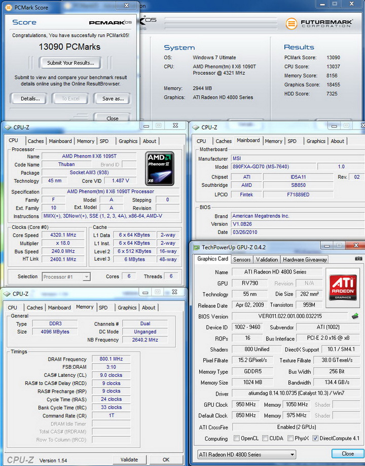Viewport: 365px width, 466px height.
Task: Click the DRAM Frequency value 800.1 MHz
Action: click(x=111, y=359)
